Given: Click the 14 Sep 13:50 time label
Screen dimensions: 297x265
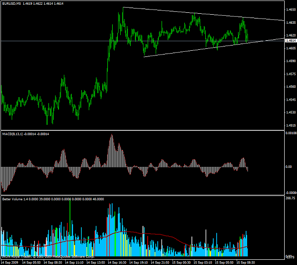Looking at the screenshot, I should (x=96, y=263).
